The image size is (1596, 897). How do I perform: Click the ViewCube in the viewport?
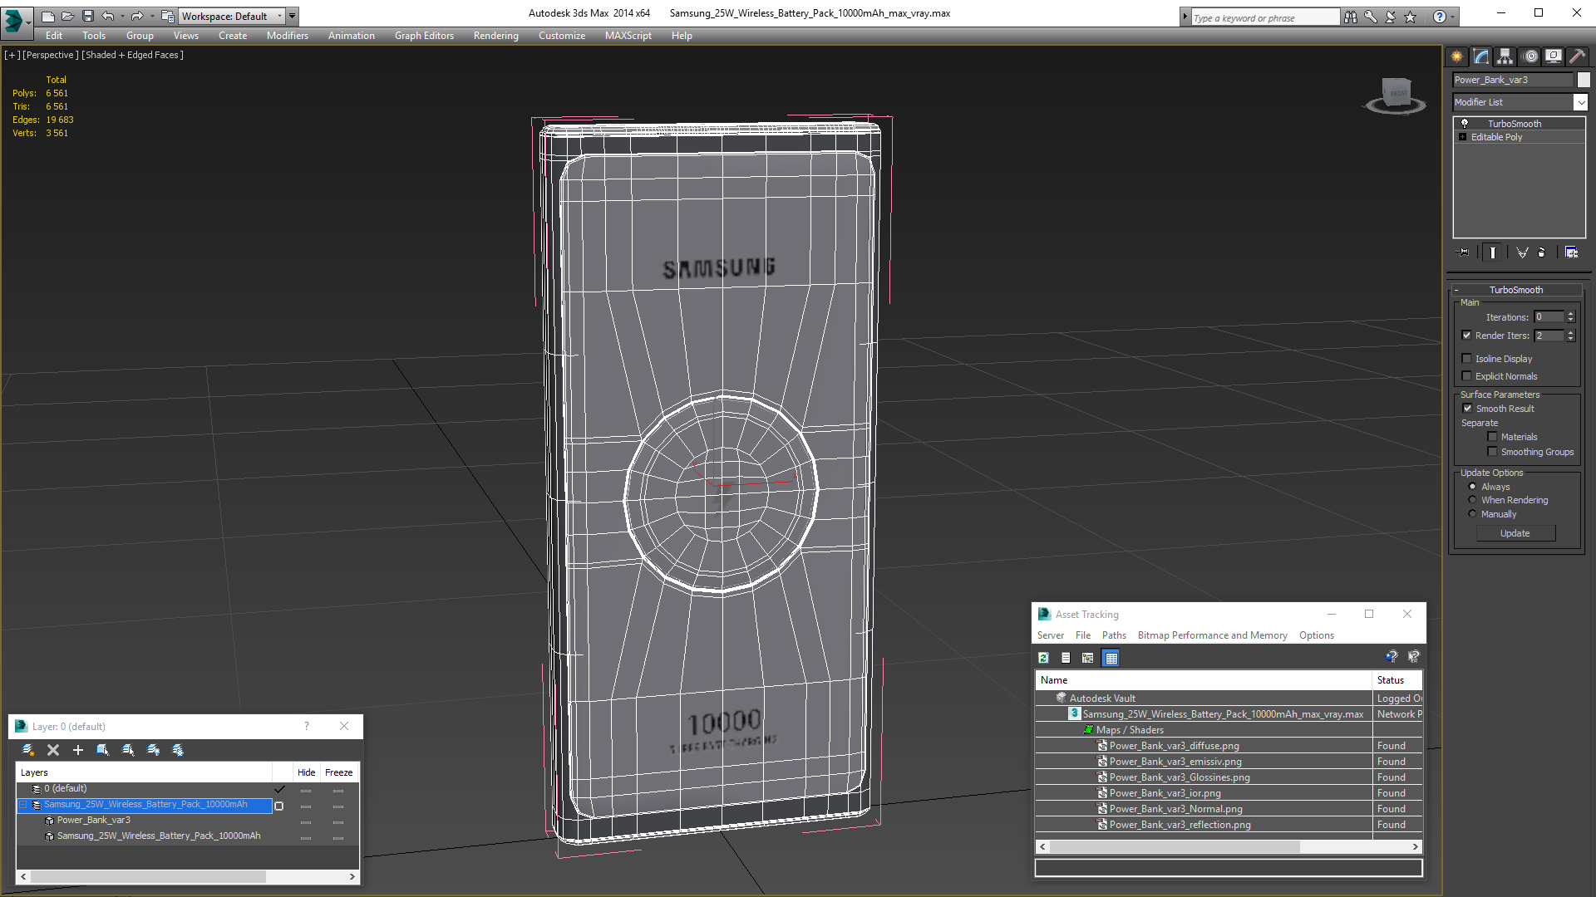[x=1396, y=94]
